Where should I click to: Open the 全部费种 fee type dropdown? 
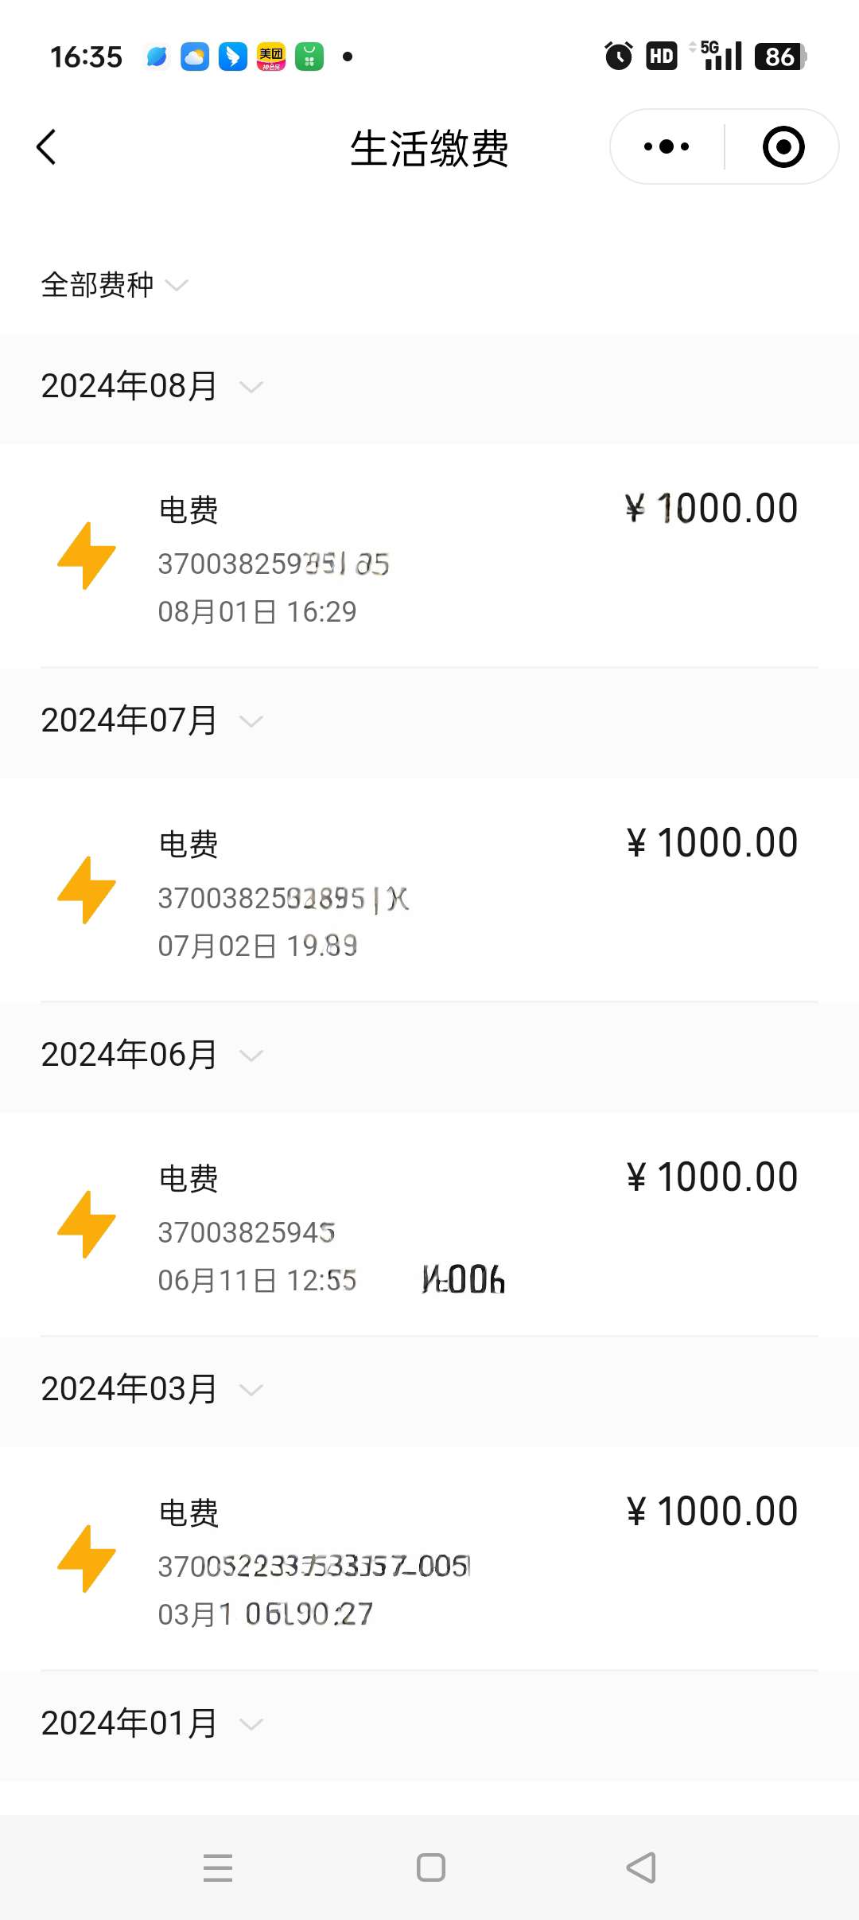(114, 285)
